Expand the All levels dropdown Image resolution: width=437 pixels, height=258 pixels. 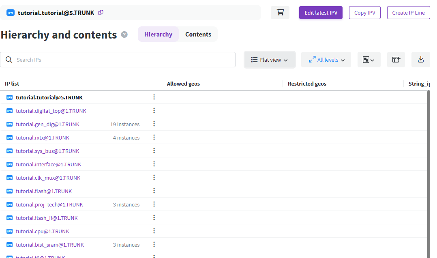(326, 60)
